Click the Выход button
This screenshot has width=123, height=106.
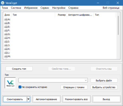coord(106,99)
